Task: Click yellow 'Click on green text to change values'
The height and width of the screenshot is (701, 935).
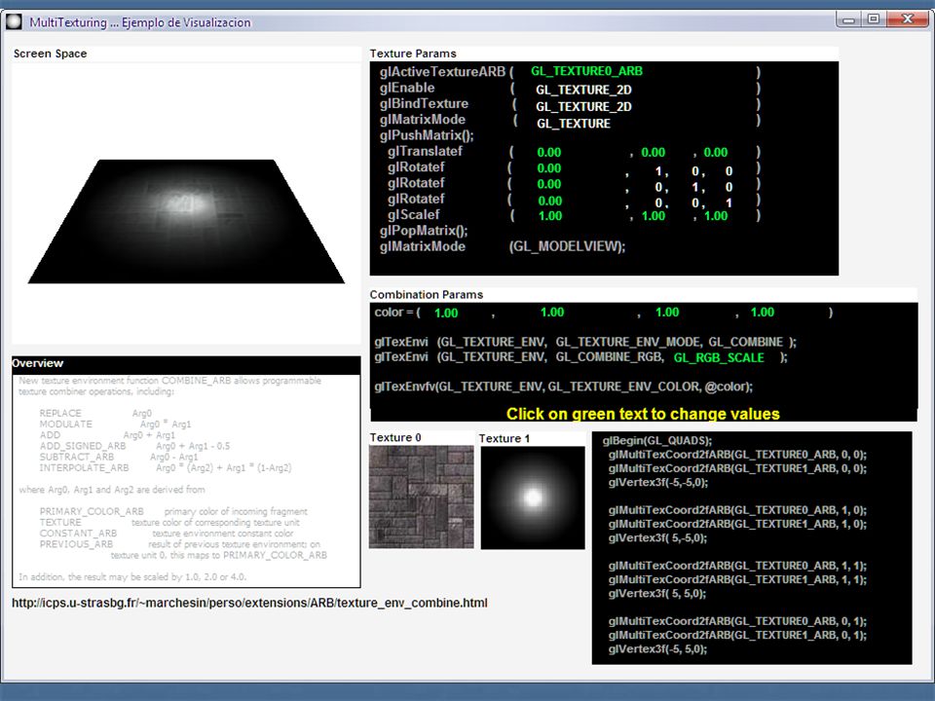Action: coord(643,414)
